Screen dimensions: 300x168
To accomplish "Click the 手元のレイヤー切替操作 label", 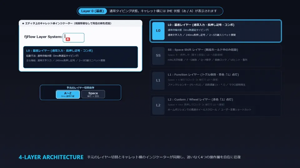I will (80, 88).
